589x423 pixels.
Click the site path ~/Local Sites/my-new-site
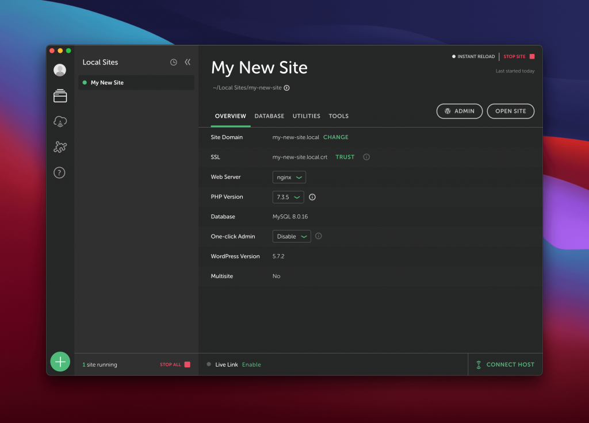click(x=247, y=88)
